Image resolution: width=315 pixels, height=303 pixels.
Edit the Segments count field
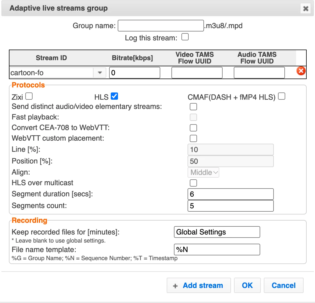pos(231,206)
